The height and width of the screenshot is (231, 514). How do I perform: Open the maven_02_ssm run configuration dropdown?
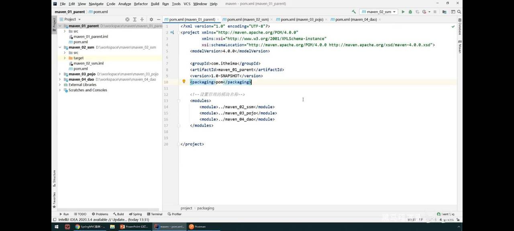pyautogui.click(x=378, y=12)
